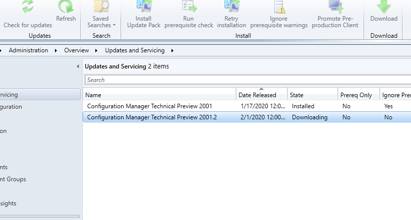
Task: Sort by Prereq Only column header
Action: (359, 95)
